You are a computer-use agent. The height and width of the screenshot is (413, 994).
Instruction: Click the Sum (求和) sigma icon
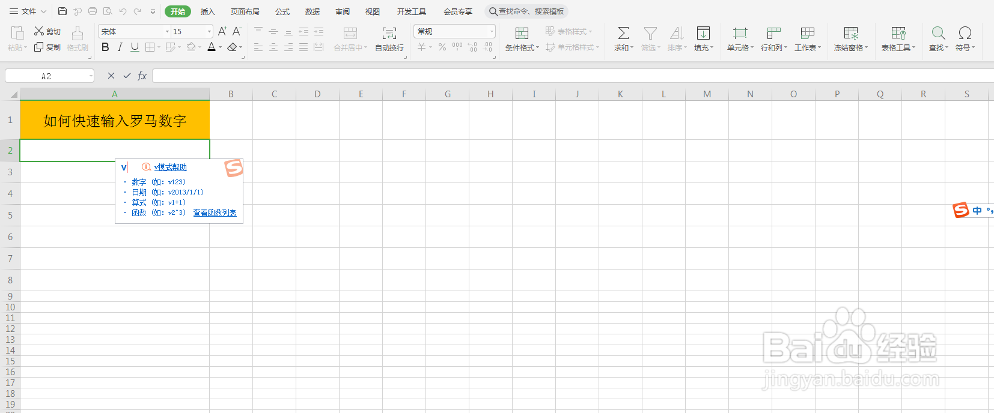pos(623,33)
